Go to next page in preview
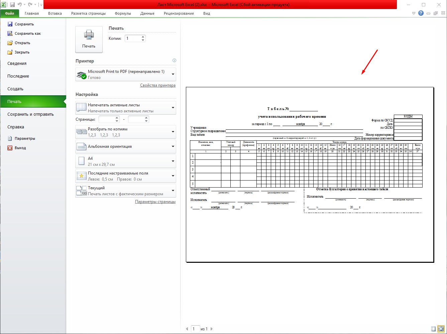The image size is (447, 334). [212, 329]
